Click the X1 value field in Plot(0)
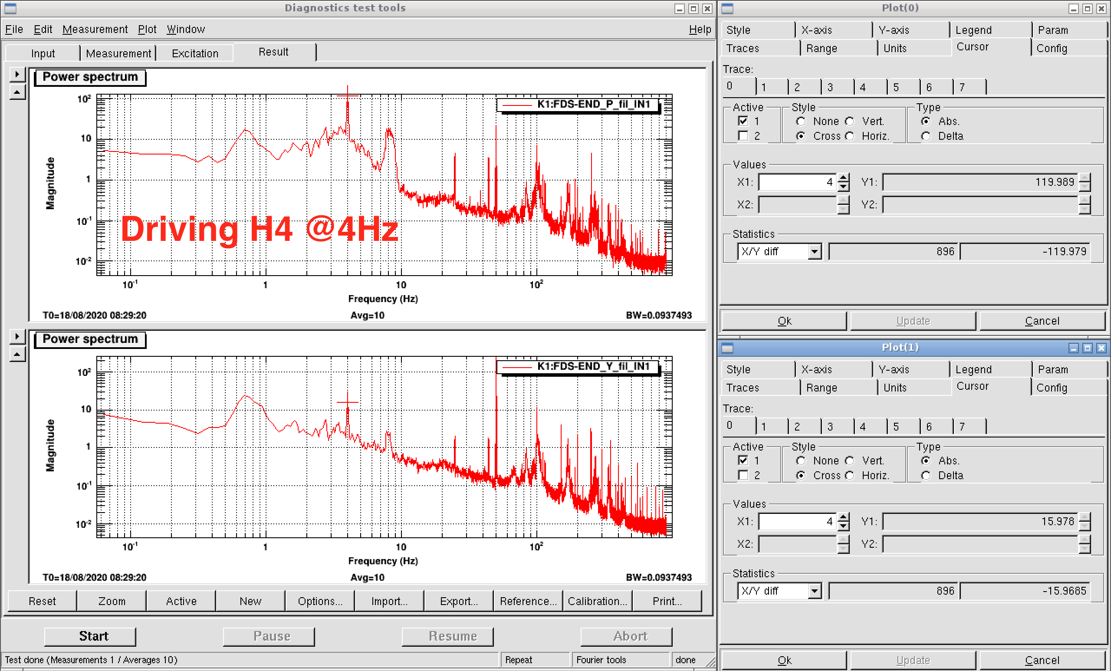The height and width of the screenshot is (671, 1111). pyautogui.click(x=798, y=182)
